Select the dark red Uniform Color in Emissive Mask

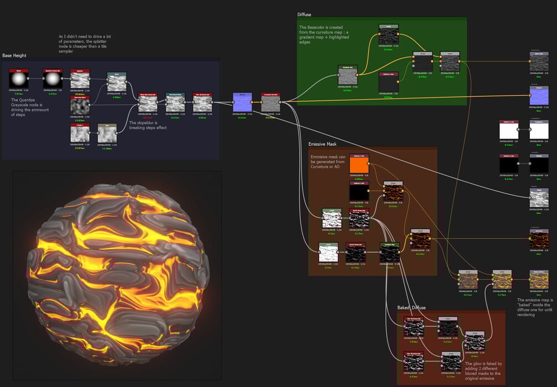[359, 191]
